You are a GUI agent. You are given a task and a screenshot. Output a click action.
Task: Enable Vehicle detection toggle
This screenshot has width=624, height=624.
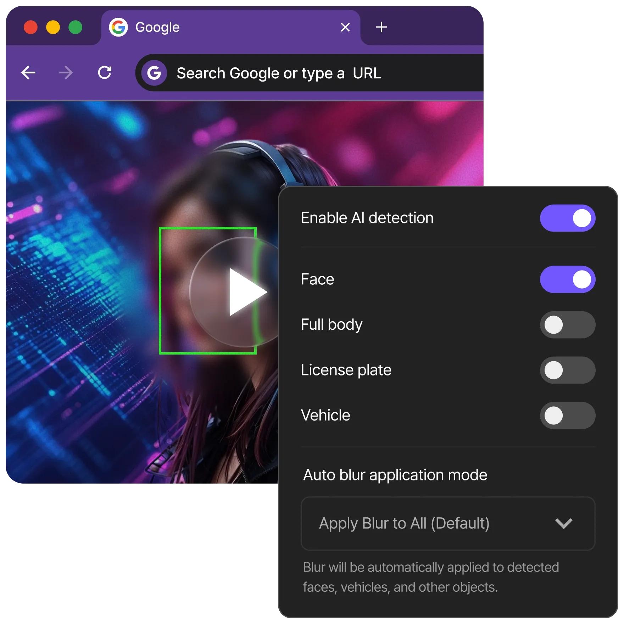(x=567, y=416)
